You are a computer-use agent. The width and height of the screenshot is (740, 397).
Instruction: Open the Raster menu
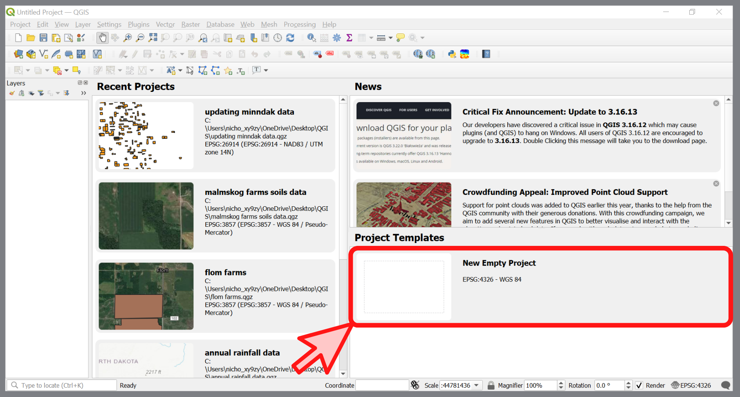tap(191, 25)
